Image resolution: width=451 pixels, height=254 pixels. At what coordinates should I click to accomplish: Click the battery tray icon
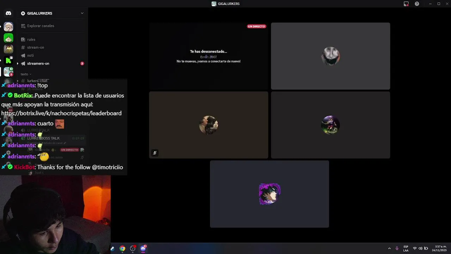coord(426,248)
